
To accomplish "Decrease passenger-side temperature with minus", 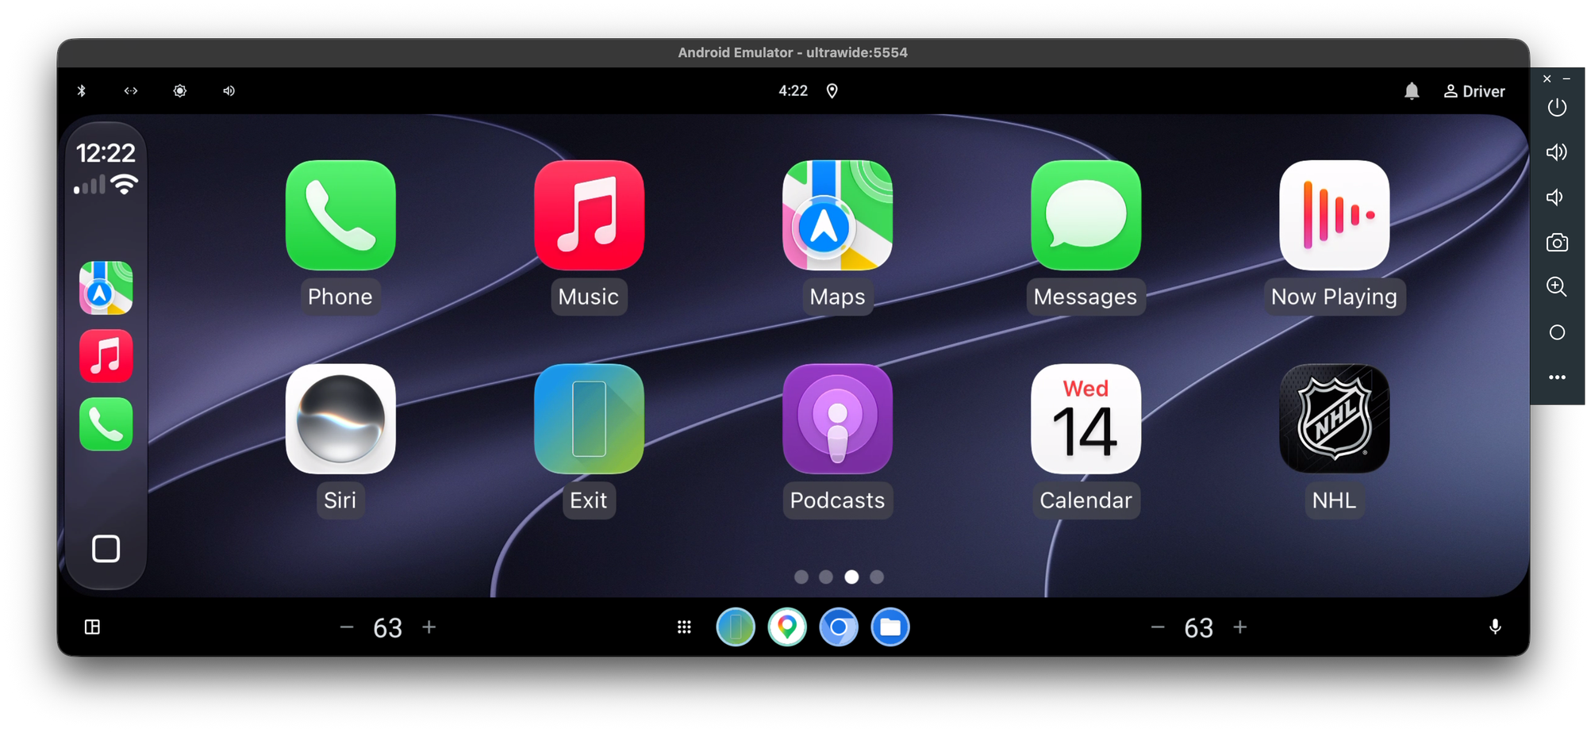I will point(1158,627).
